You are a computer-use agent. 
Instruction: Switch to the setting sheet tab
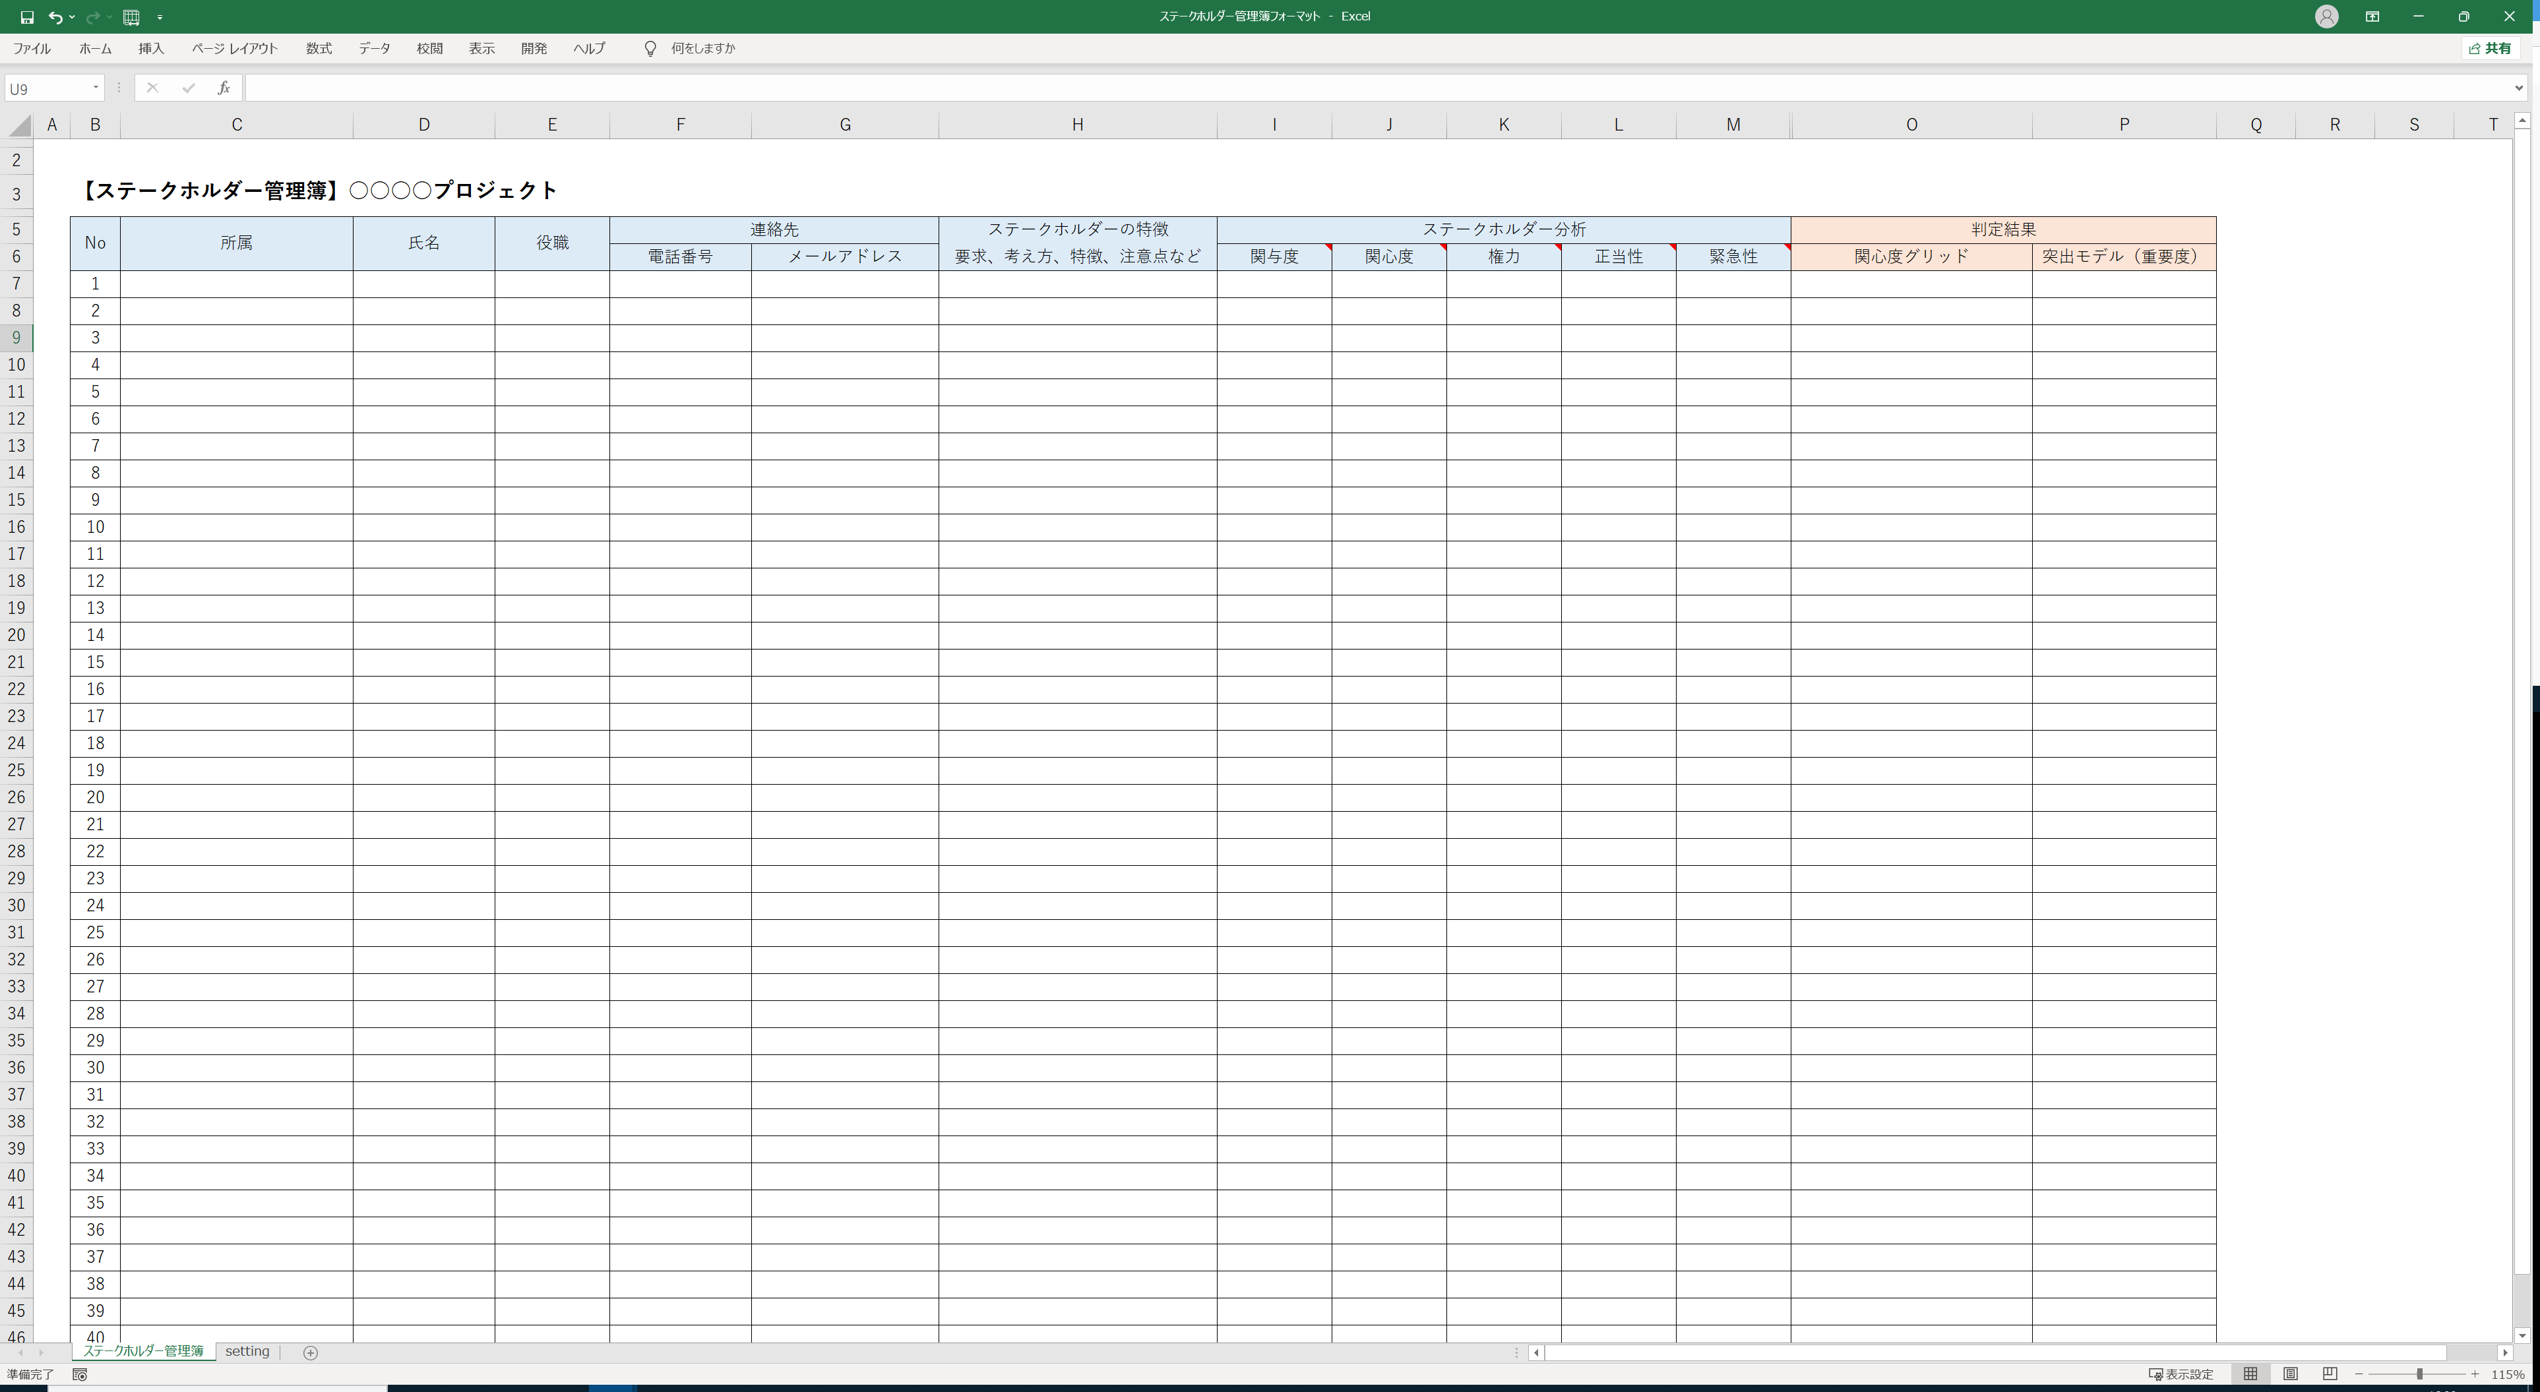pos(247,1352)
